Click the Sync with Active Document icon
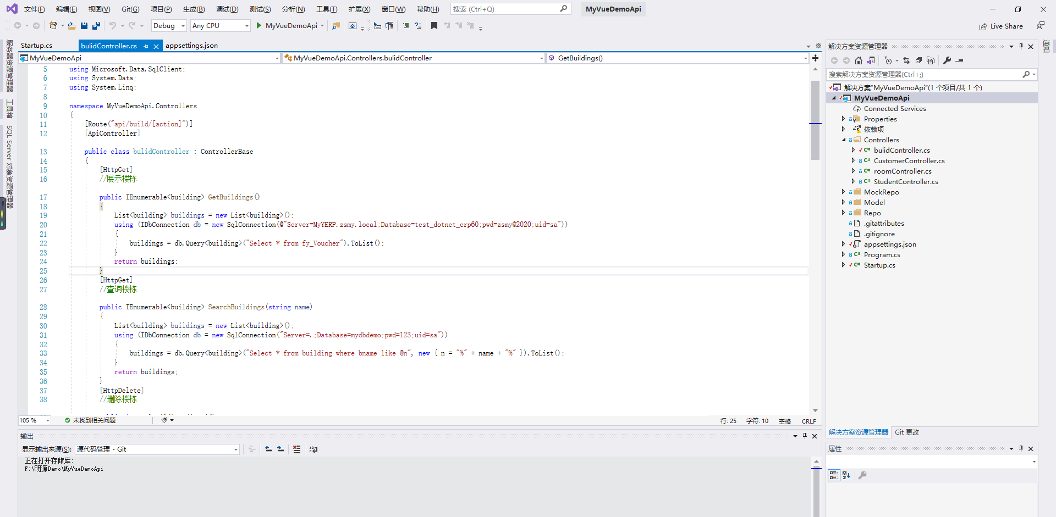 click(906, 60)
